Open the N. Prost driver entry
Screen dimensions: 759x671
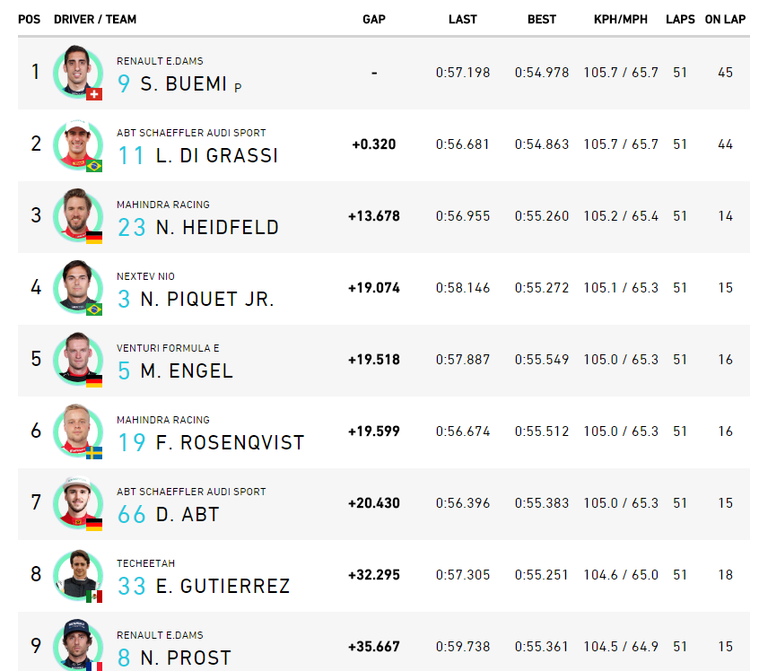186,658
